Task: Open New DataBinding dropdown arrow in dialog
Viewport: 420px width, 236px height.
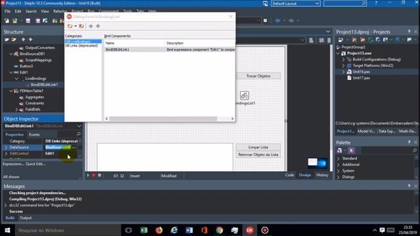Action: point(75,26)
